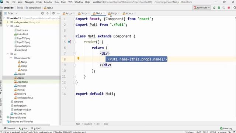Open the Run tool window button
This screenshot has width=236, height=133.
[23, 129]
